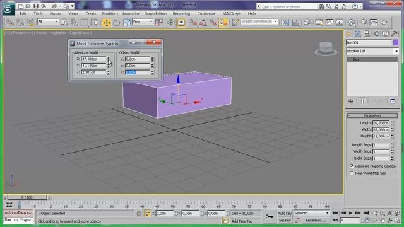Open the Modify command panel tab
The width and height of the screenshot is (404, 227).
click(x=358, y=33)
